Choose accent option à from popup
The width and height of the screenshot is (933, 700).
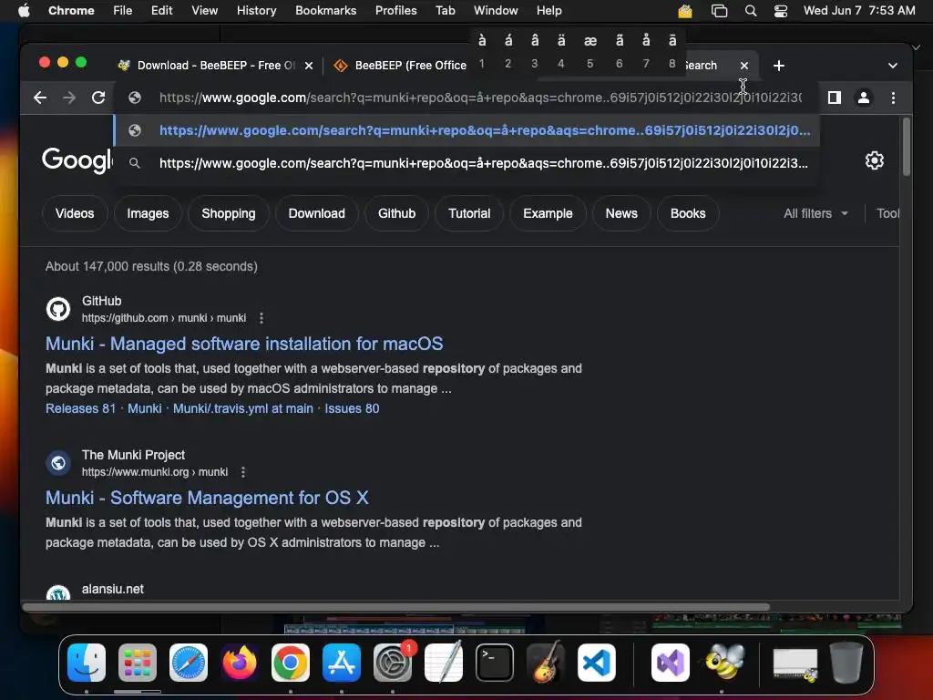click(x=482, y=40)
